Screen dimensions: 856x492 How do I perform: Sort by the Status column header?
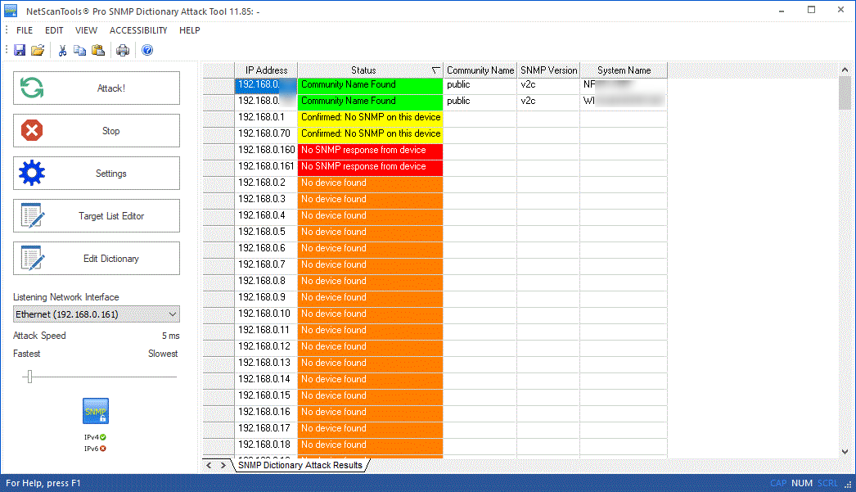[x=370, y=70]
